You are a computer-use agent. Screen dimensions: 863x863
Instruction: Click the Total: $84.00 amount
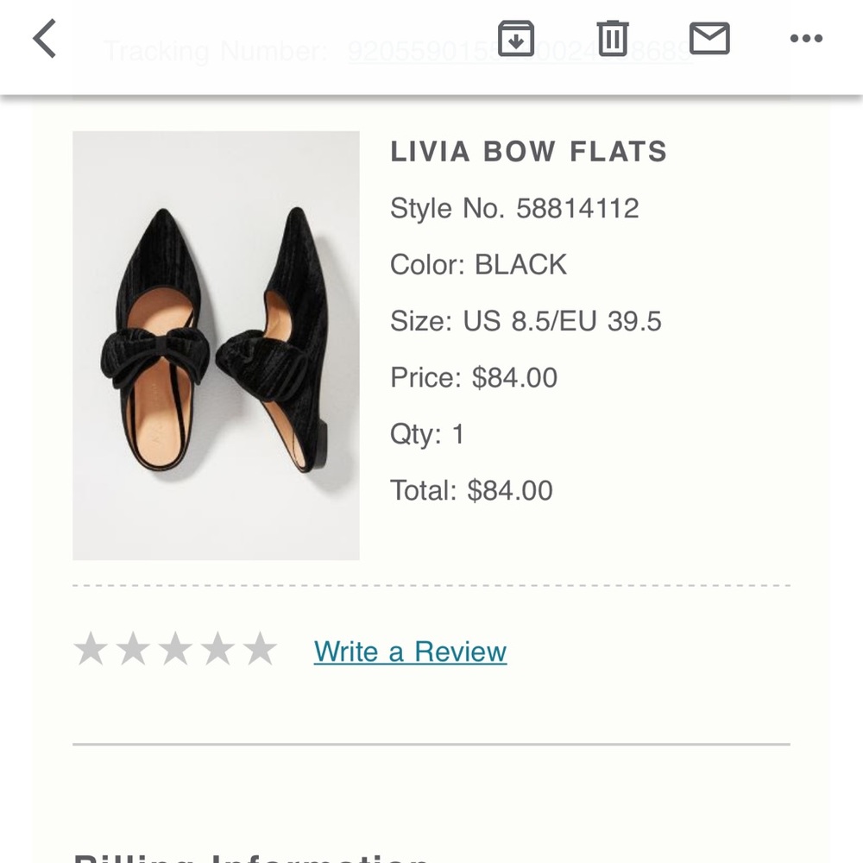click(x=472, y=490)
